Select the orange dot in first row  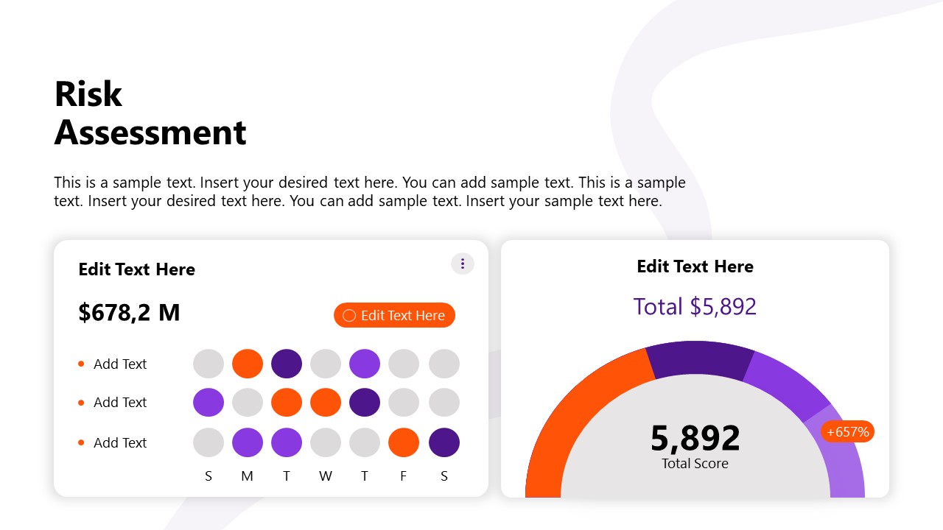click(248, 364)
